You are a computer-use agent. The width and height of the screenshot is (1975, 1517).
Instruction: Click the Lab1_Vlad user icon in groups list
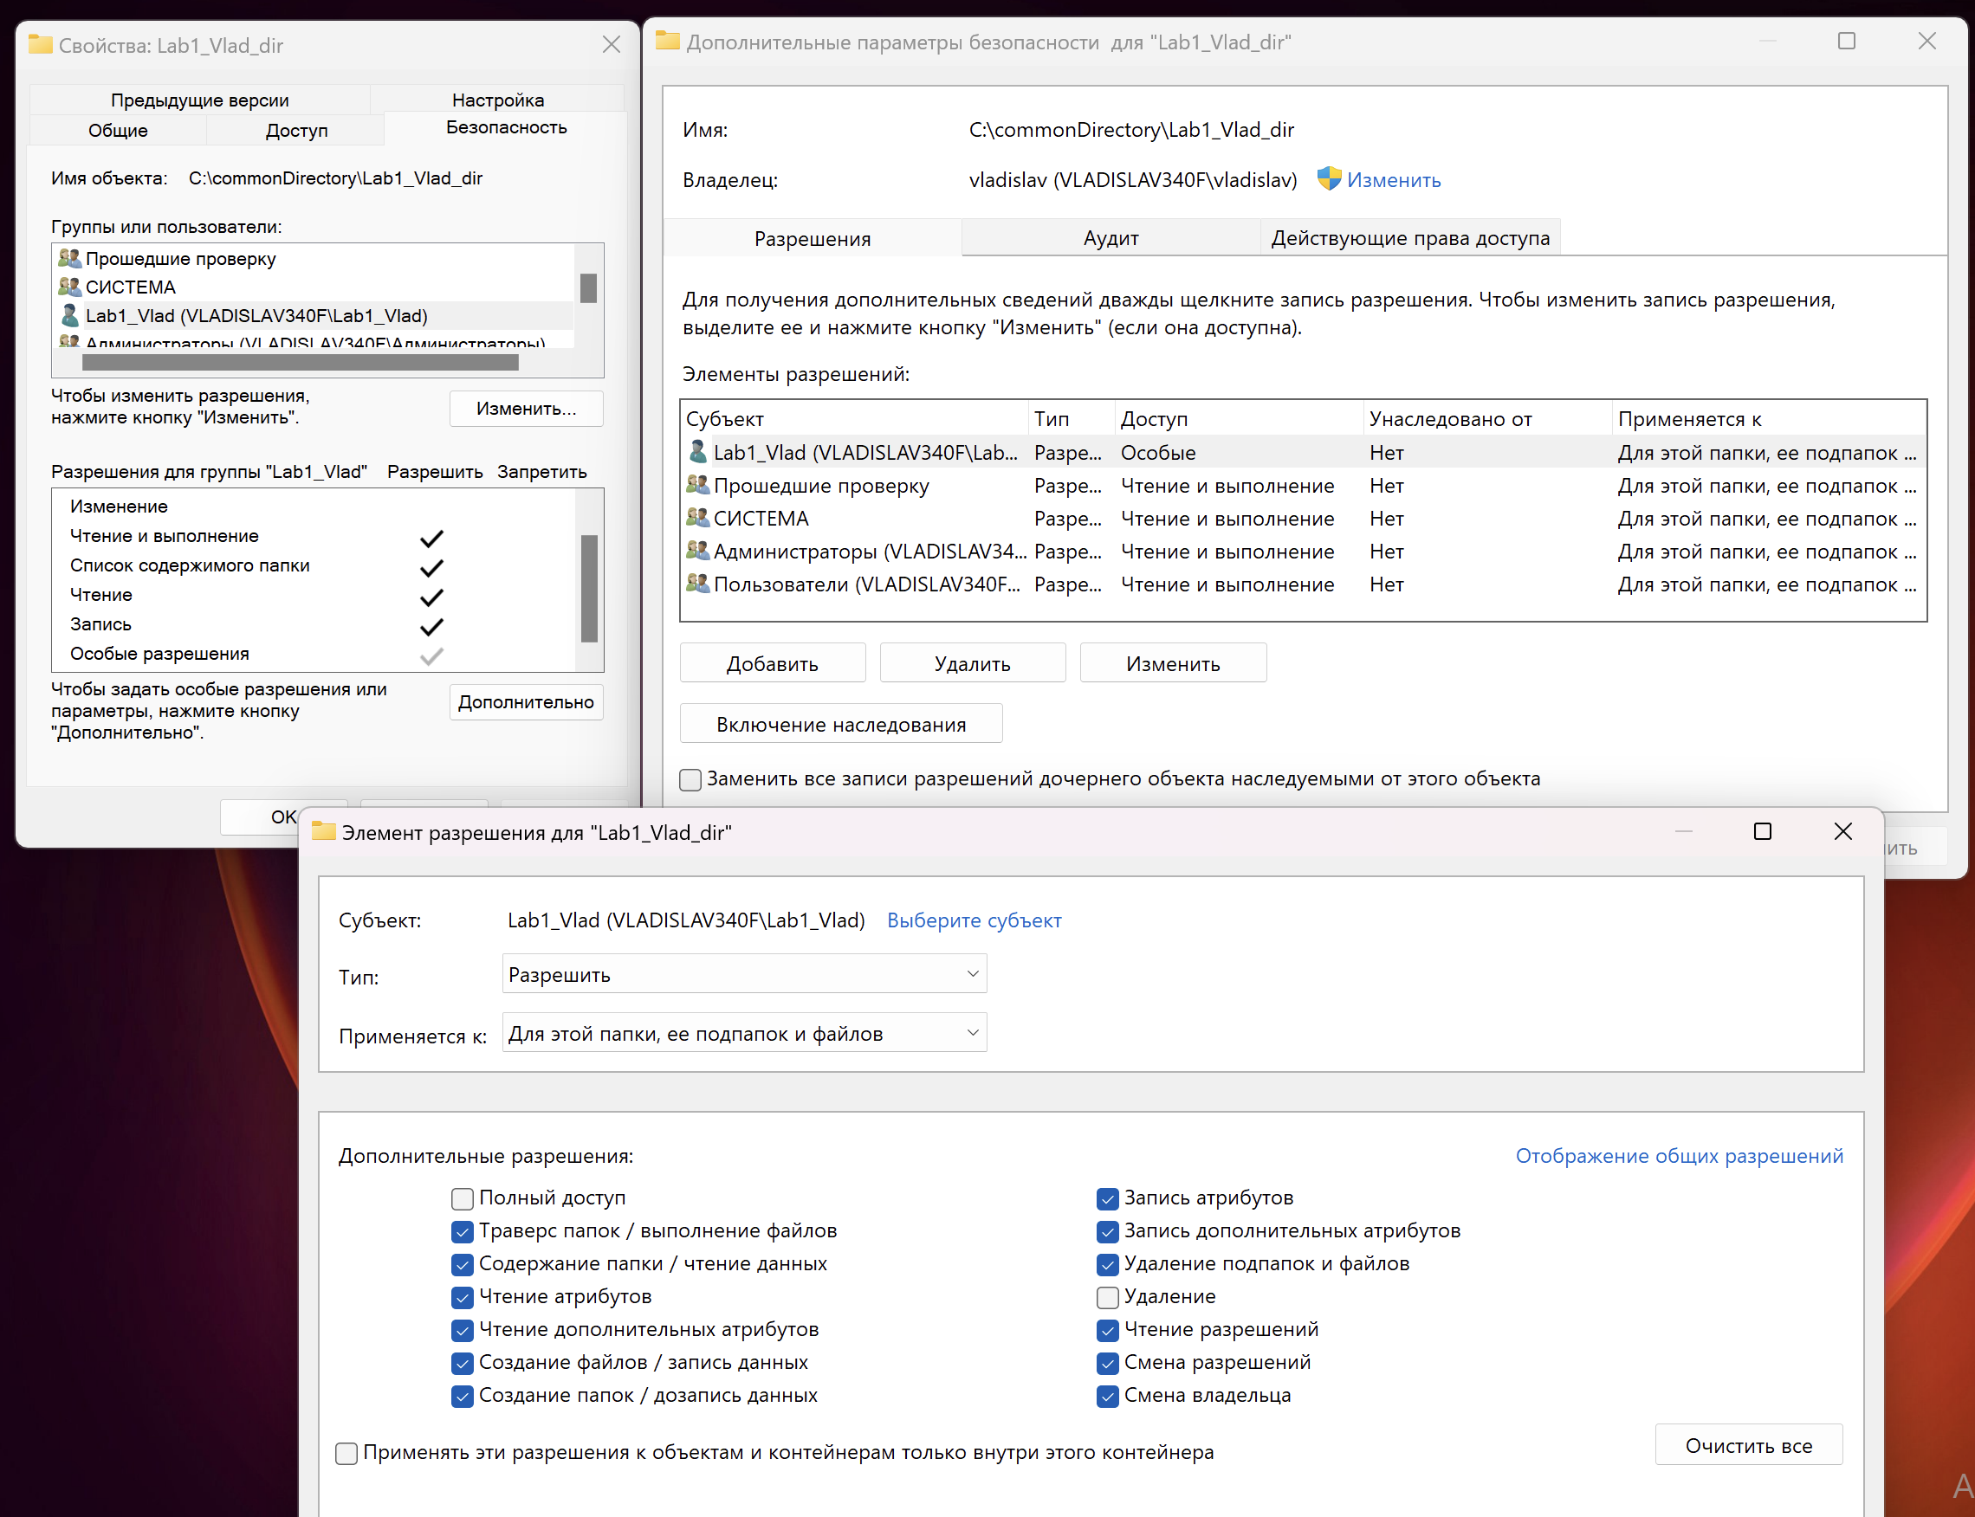click(x=69, y=315)
